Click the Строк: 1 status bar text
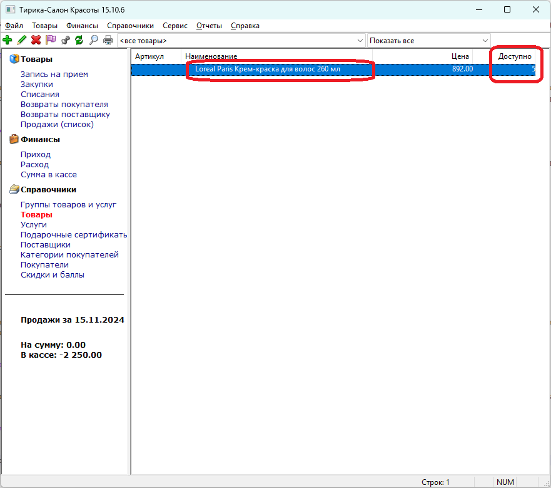The height and width of the screenshot is (488, 551). point(435,482)
